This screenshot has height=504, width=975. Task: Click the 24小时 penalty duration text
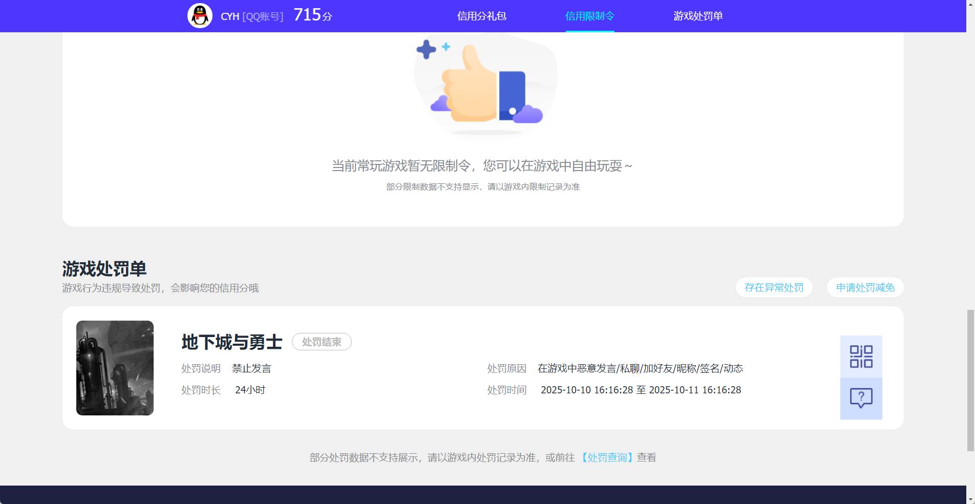(249, 390)
